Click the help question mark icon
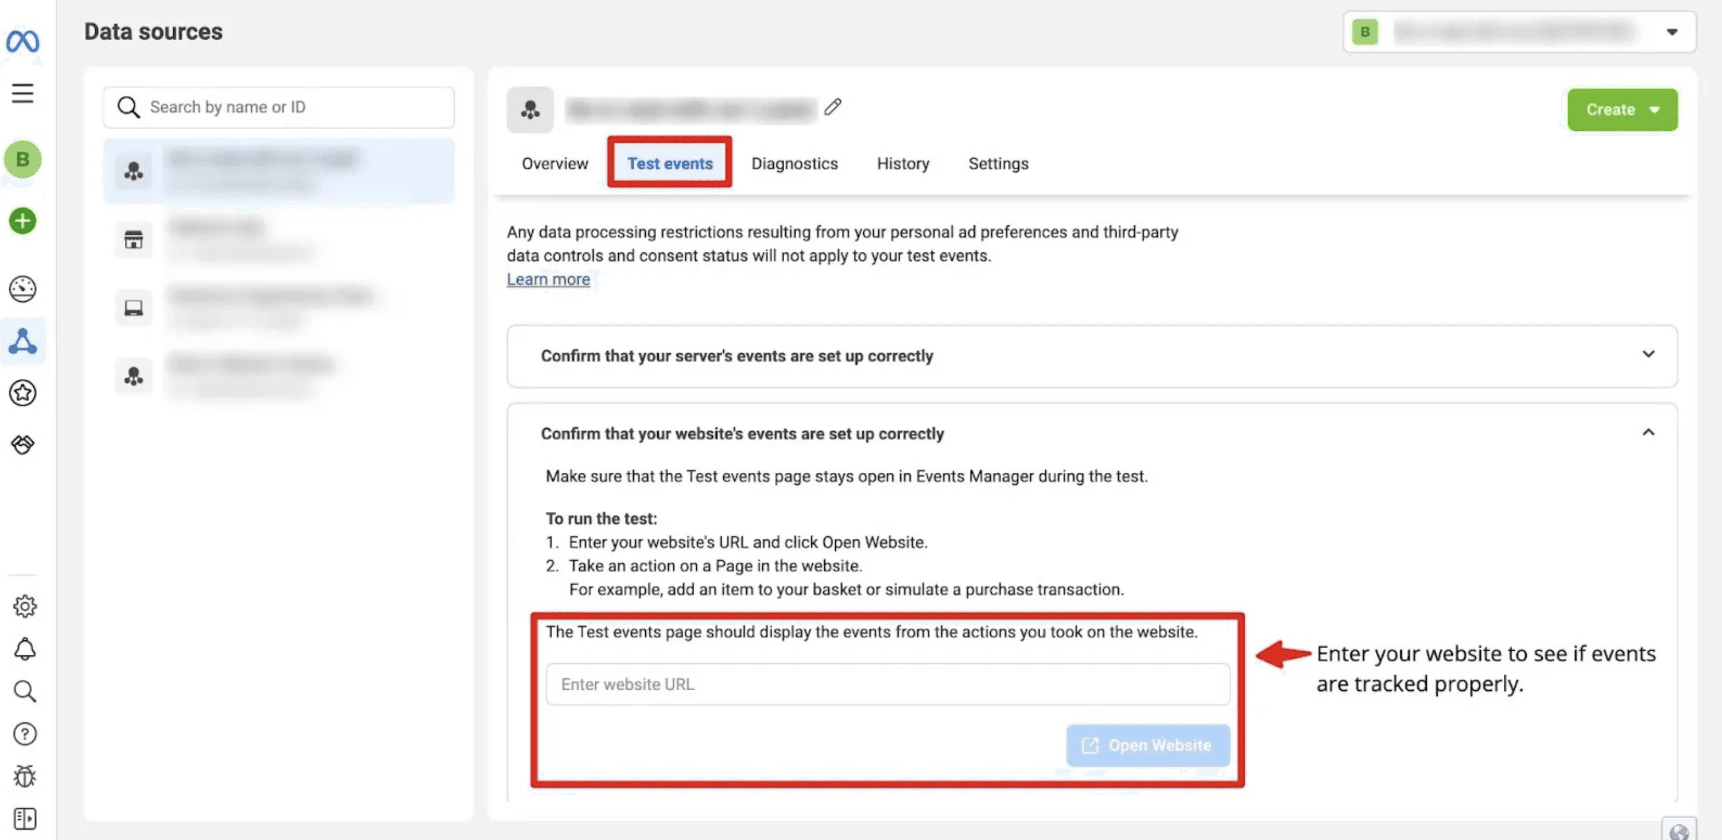This screenshot has height=840, width=1722. 25,734
